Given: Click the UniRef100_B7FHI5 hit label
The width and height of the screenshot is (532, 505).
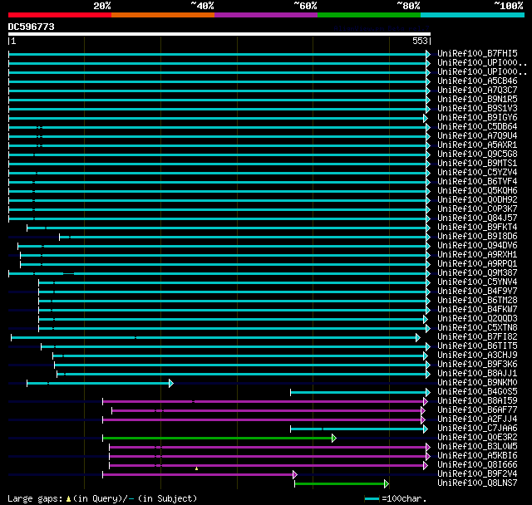Looking at the screenshot, I should click(x=477, y=53).
